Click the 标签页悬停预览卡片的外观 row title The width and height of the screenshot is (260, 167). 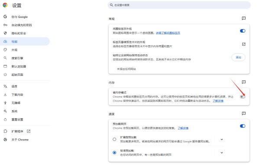click(x=129, y=42)
